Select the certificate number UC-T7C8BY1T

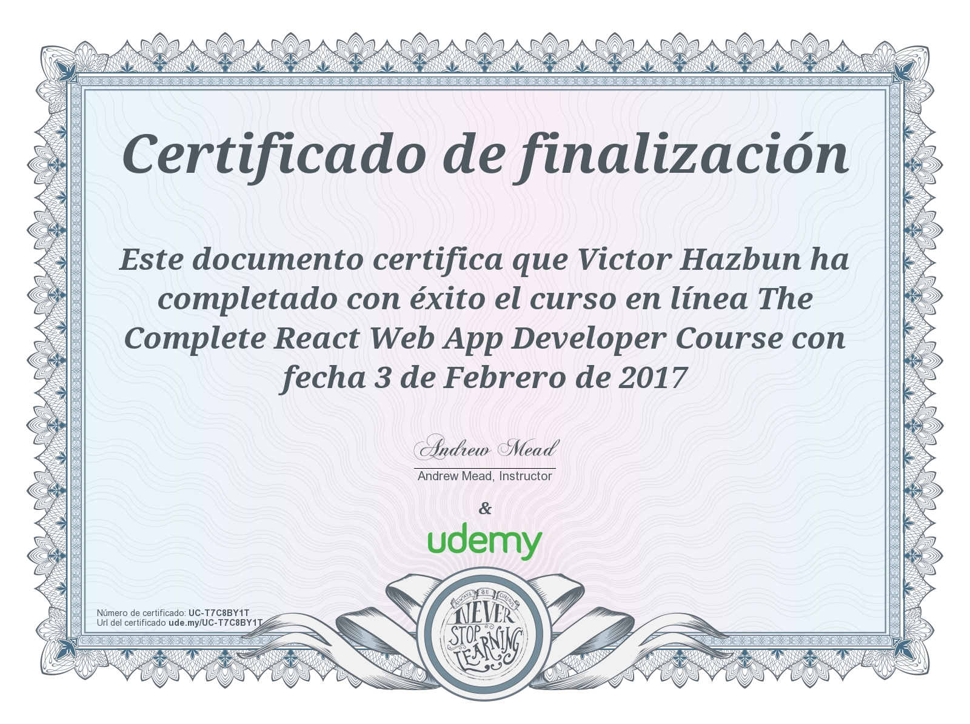pos(219,613)
